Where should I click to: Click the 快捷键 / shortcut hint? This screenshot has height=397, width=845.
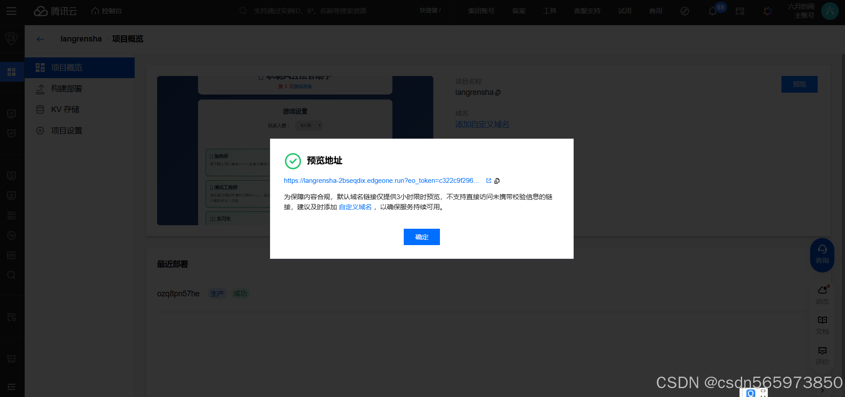pyautogui.click(x=430, y=11)
